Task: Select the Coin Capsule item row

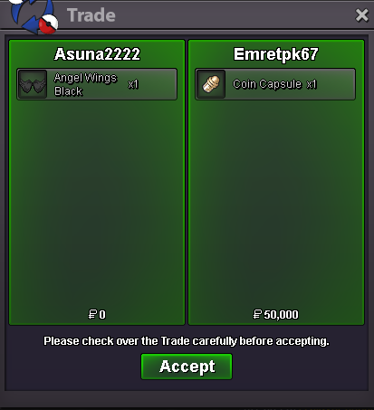Action: coord(275,84)
